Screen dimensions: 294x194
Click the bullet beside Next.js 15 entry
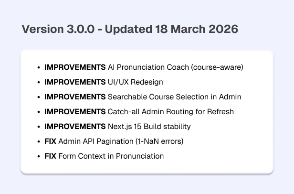pyautogui.click(x=38, y=127)
